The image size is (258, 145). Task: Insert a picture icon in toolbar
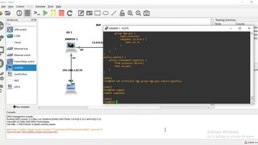pyautogui.click(x=89, y=13)
